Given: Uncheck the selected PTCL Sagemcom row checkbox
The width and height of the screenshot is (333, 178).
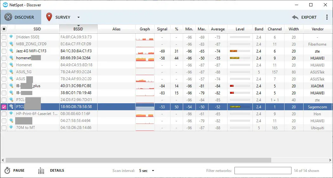Looking at the screenshot, I should coord(4,107).
